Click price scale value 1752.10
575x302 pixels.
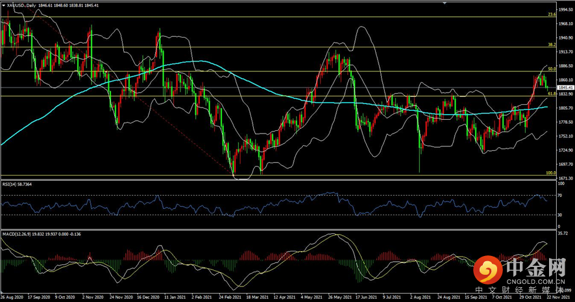565,136
